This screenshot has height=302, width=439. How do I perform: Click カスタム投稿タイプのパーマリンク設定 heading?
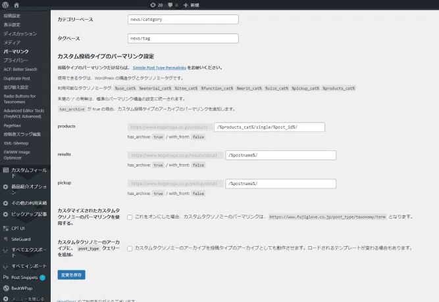(106, 56)
